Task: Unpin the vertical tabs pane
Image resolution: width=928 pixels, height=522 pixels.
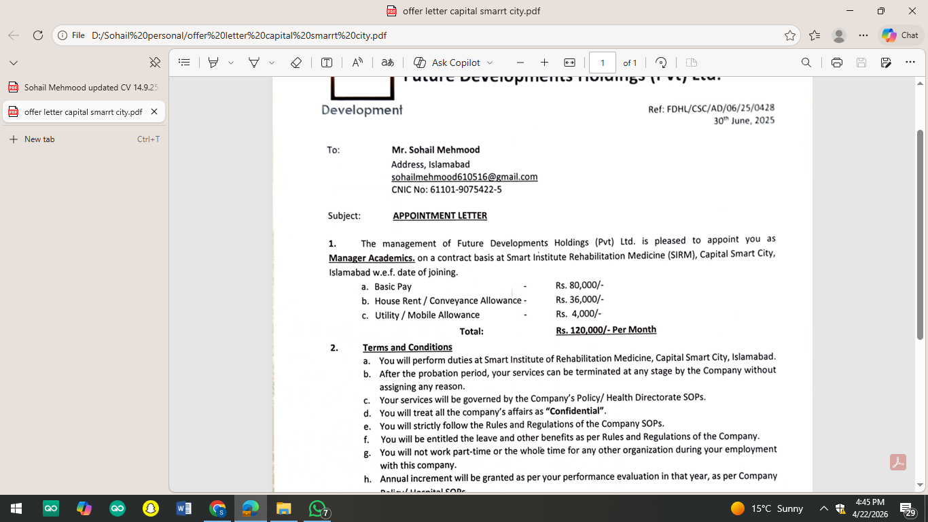Action: (x=155, y=63)
